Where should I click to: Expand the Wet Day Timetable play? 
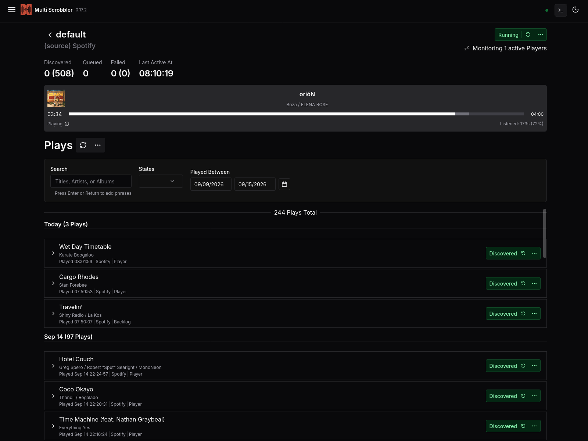click(53, 253)
